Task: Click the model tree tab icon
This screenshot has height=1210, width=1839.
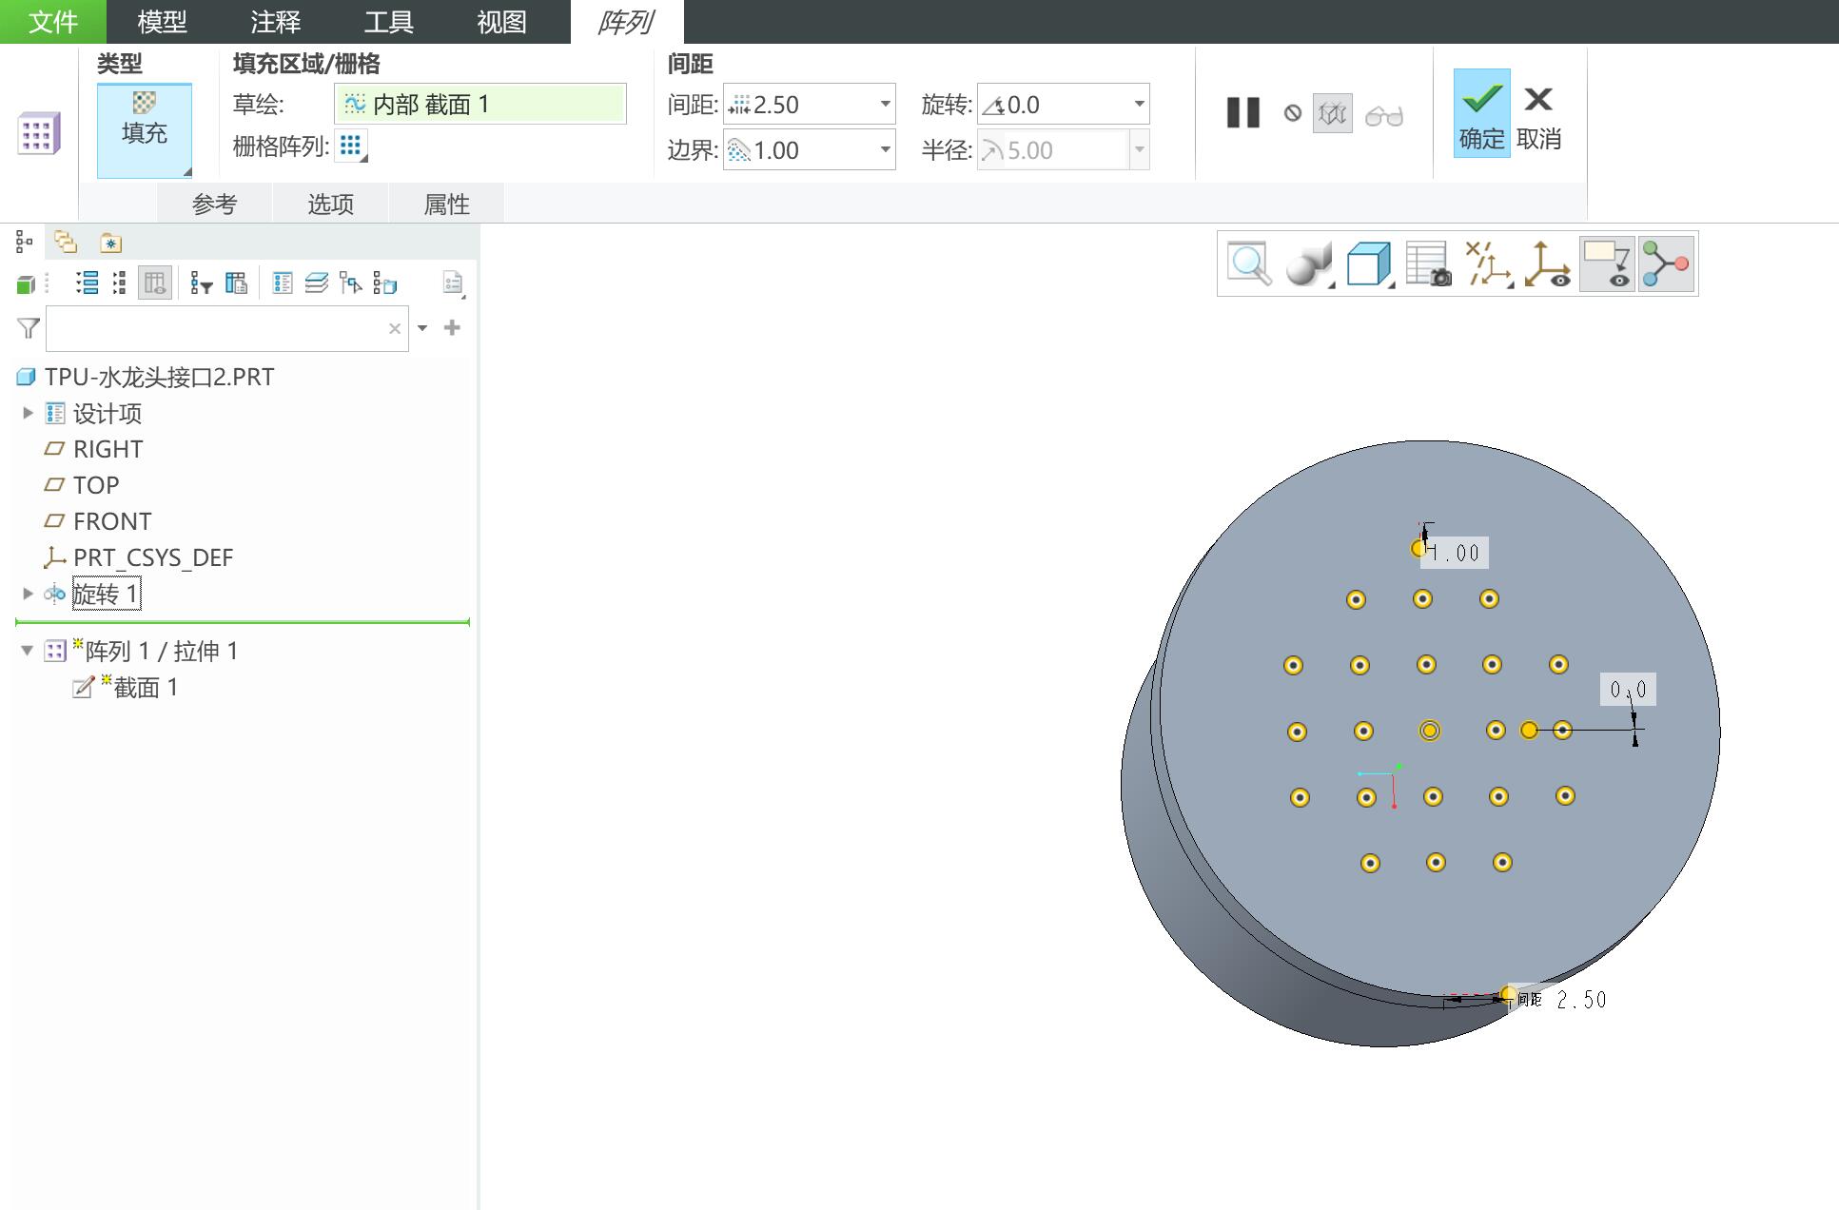Action: (24, 243)
